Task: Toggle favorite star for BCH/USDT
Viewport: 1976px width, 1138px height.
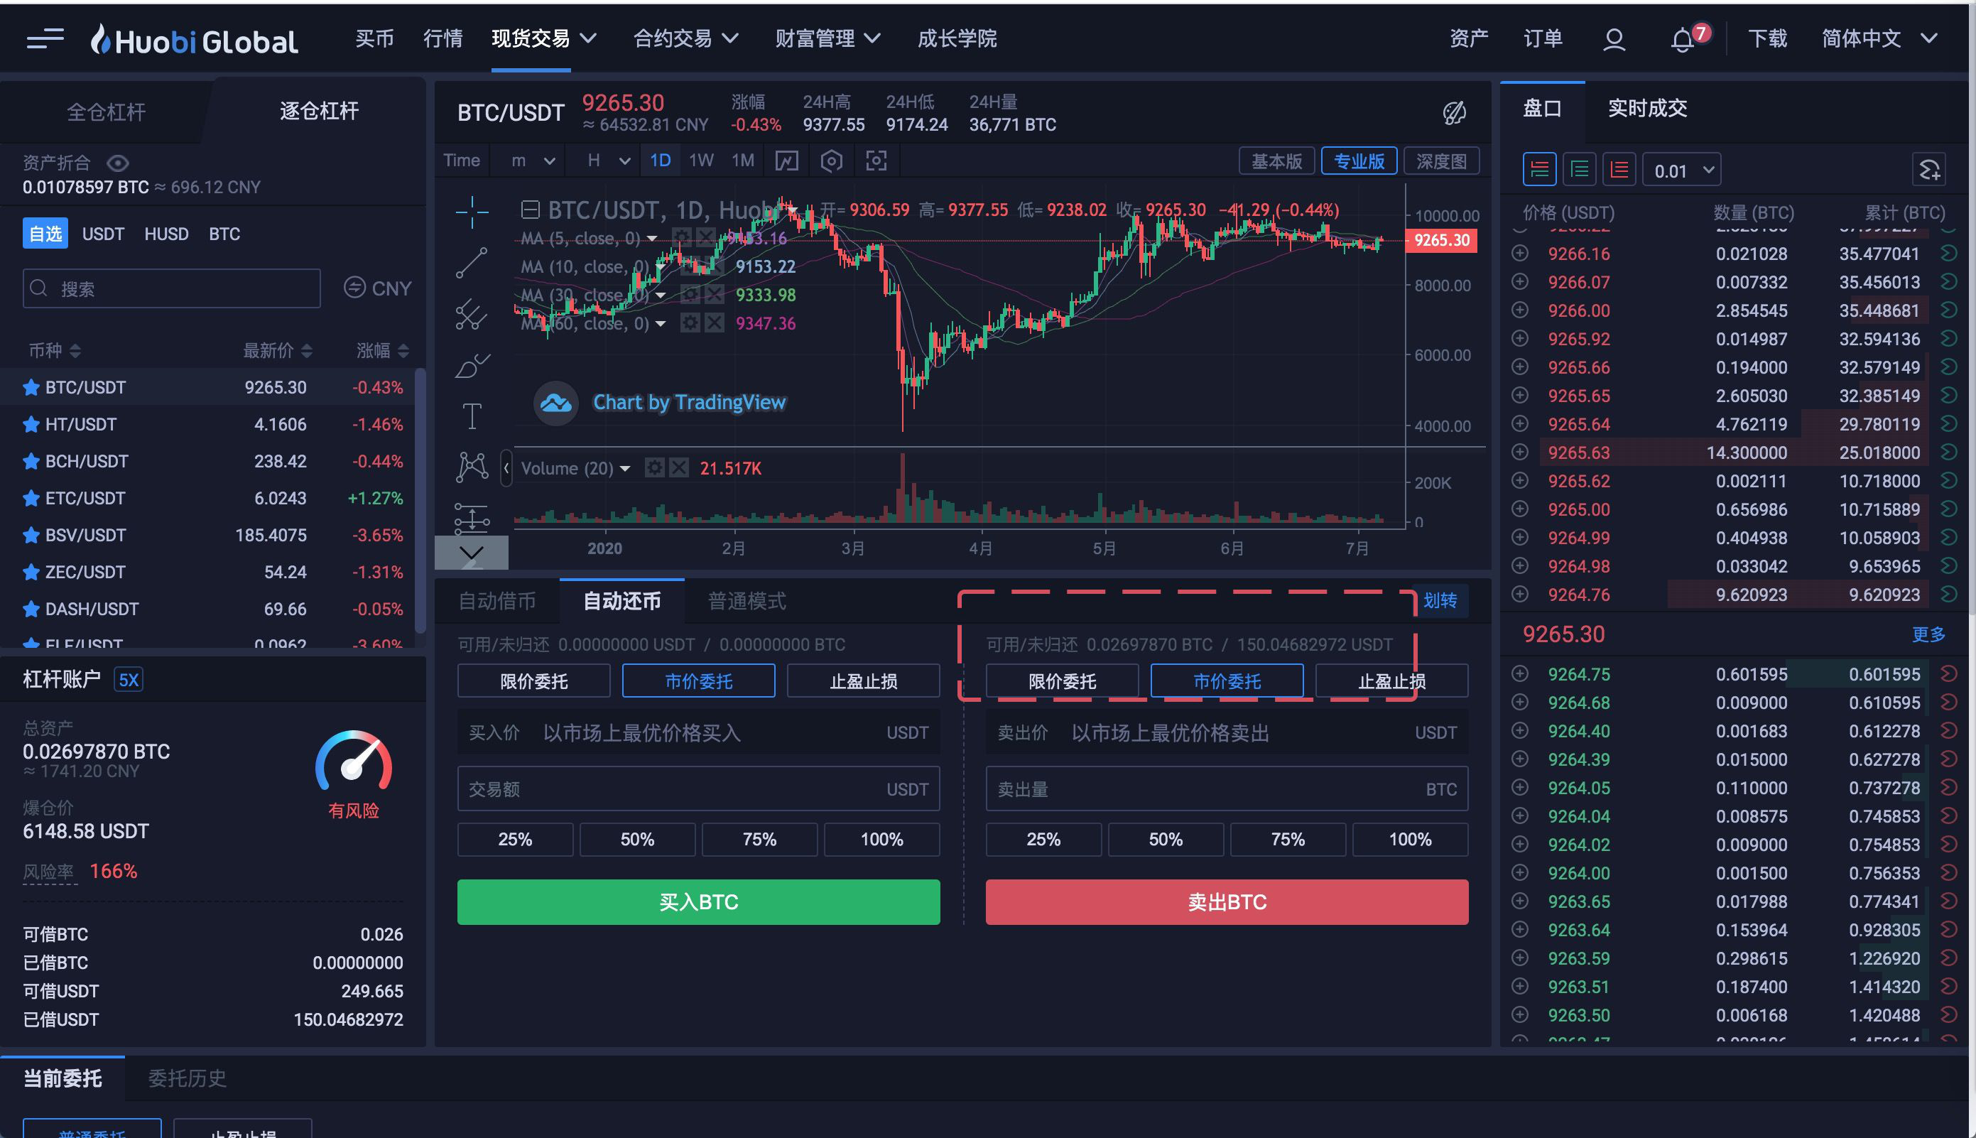Action: point(31,461)
